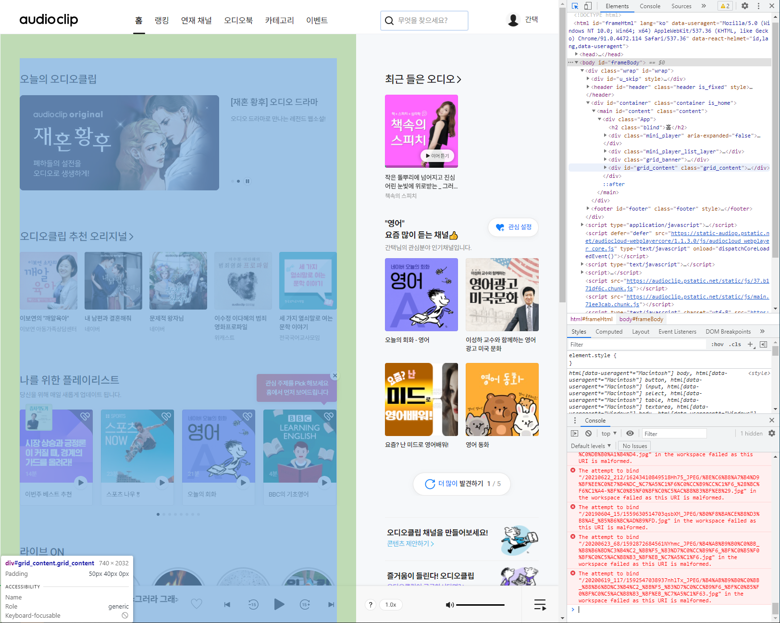
Task: Skip to the previous track
Action: (x=227, y=605)
